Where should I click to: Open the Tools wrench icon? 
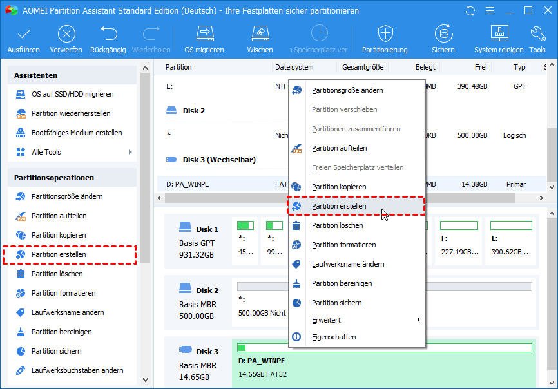537,33
